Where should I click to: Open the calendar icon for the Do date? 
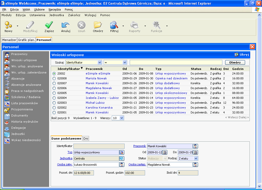pyautogui.click(x=195, y=152)
